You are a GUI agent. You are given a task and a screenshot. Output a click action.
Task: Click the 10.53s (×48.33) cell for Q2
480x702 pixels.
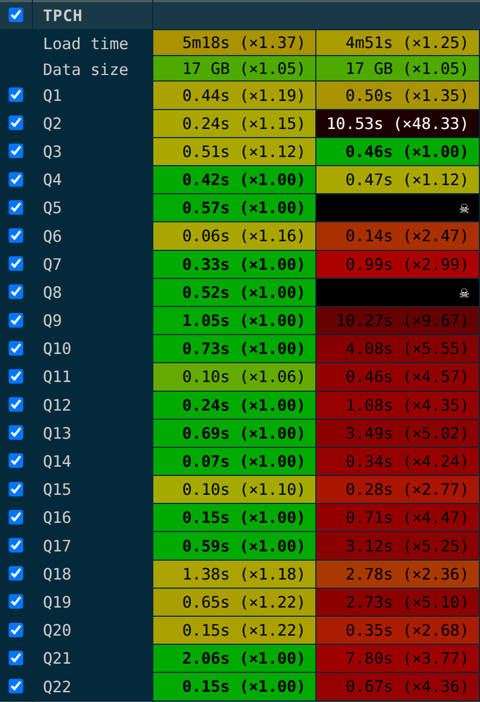[x=398, y=124]
